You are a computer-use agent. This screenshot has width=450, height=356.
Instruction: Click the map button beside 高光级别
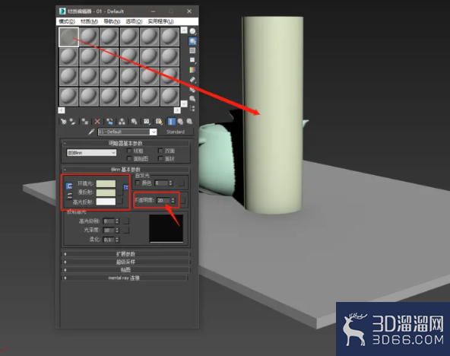coord(126,221)
